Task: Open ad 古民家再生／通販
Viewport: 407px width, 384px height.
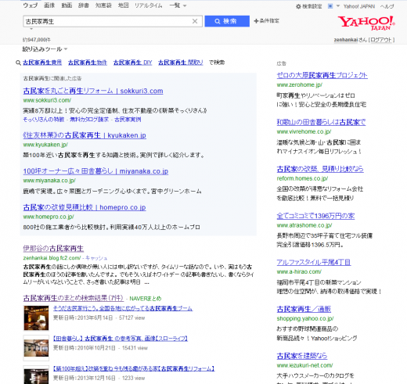Action: tap(304, 309)
